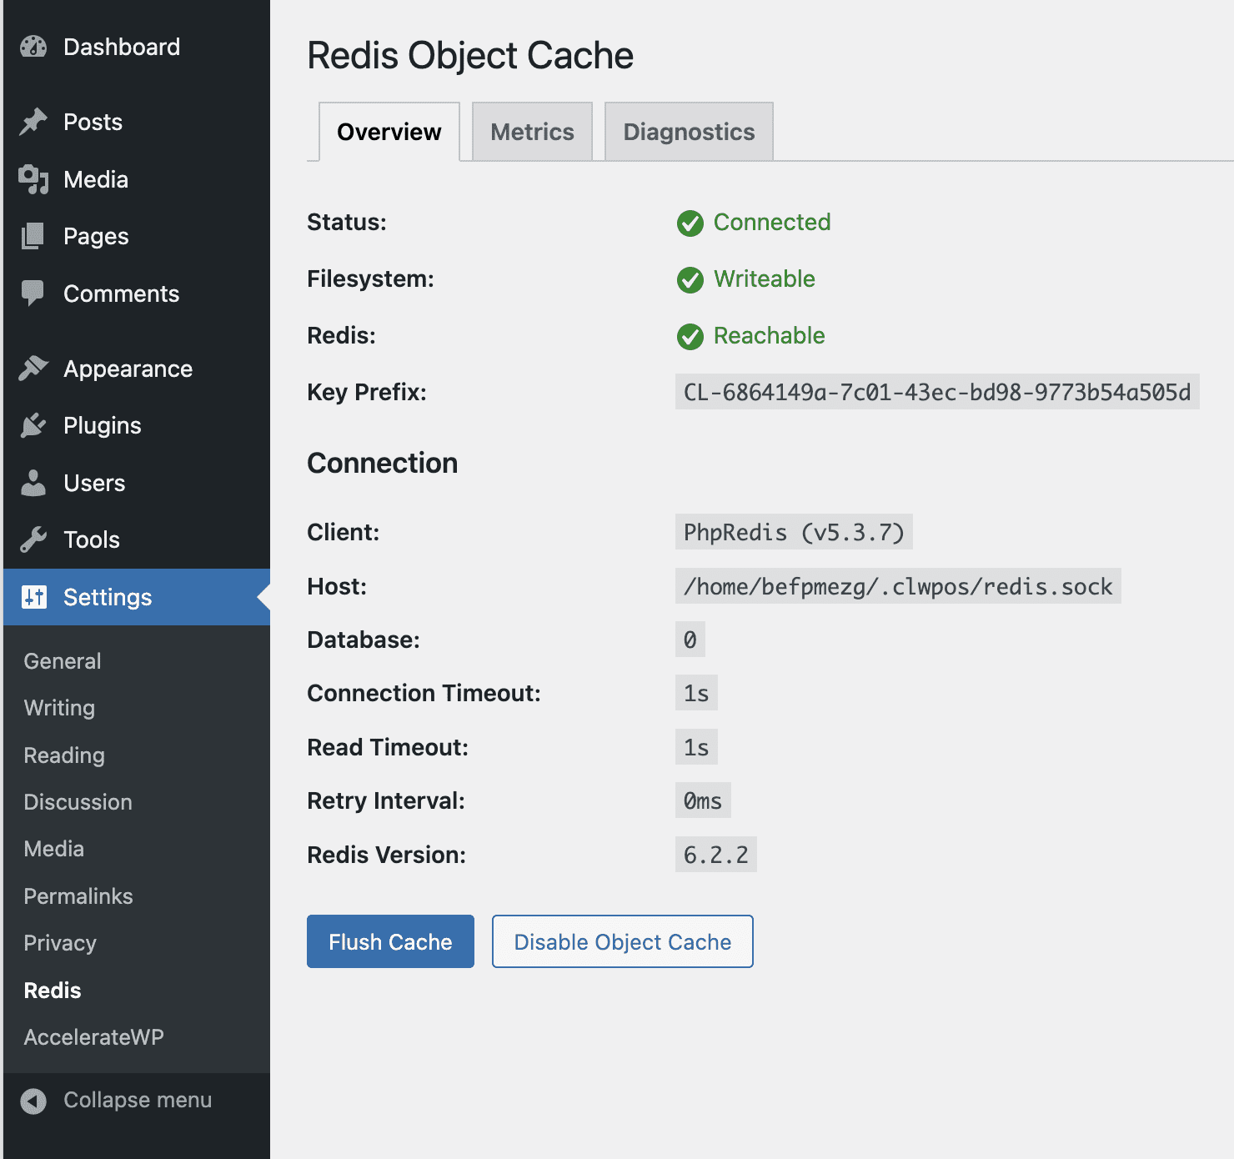Click the Retry Interval: label

pos(386,801)
